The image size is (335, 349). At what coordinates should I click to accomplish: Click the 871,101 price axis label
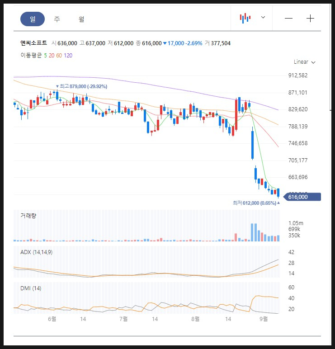click(298, 93)
